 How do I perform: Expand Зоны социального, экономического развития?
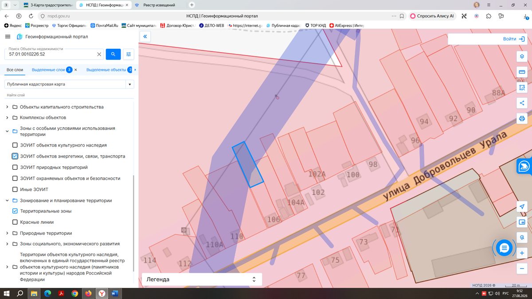coord(7,244)
